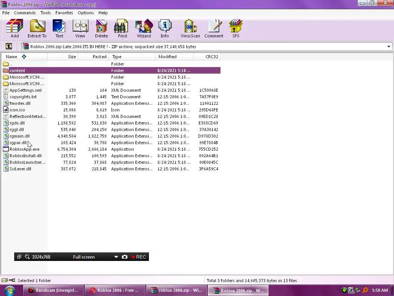Click the Bandicam 1024x768 resolution text

(41, 257)
